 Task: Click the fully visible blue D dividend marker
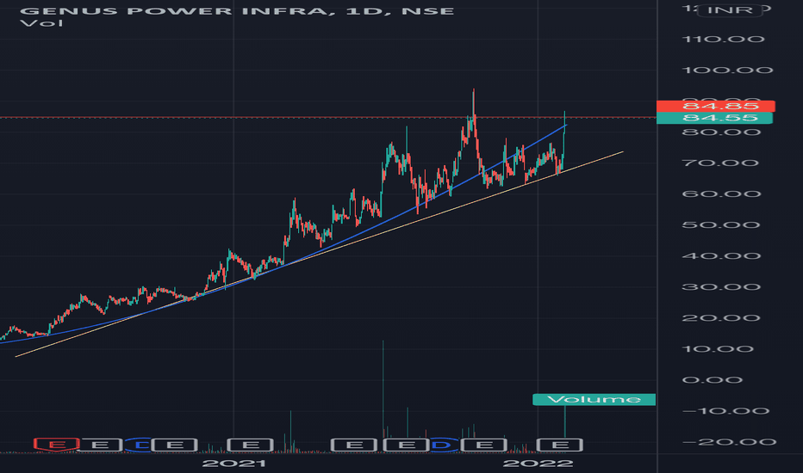(440, 445)
